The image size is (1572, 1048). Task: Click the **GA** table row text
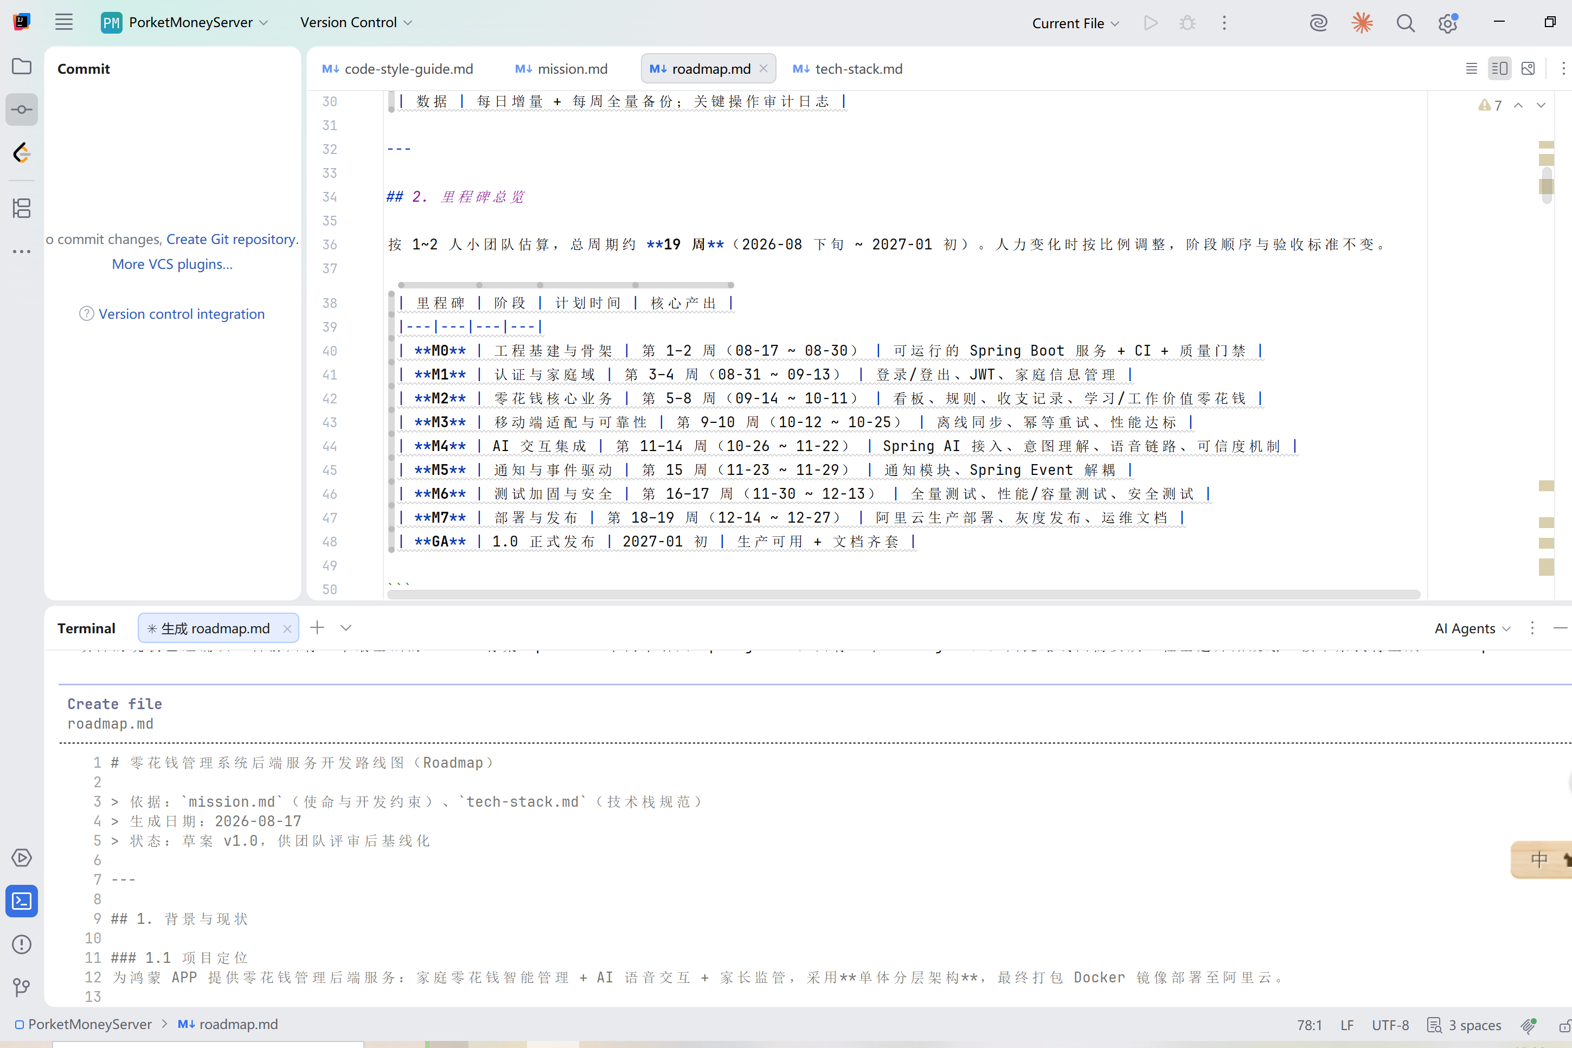tap(657, 542)
